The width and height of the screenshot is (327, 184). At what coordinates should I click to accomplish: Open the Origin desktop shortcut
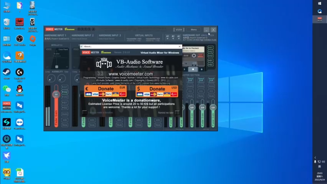tap(33, 40)
